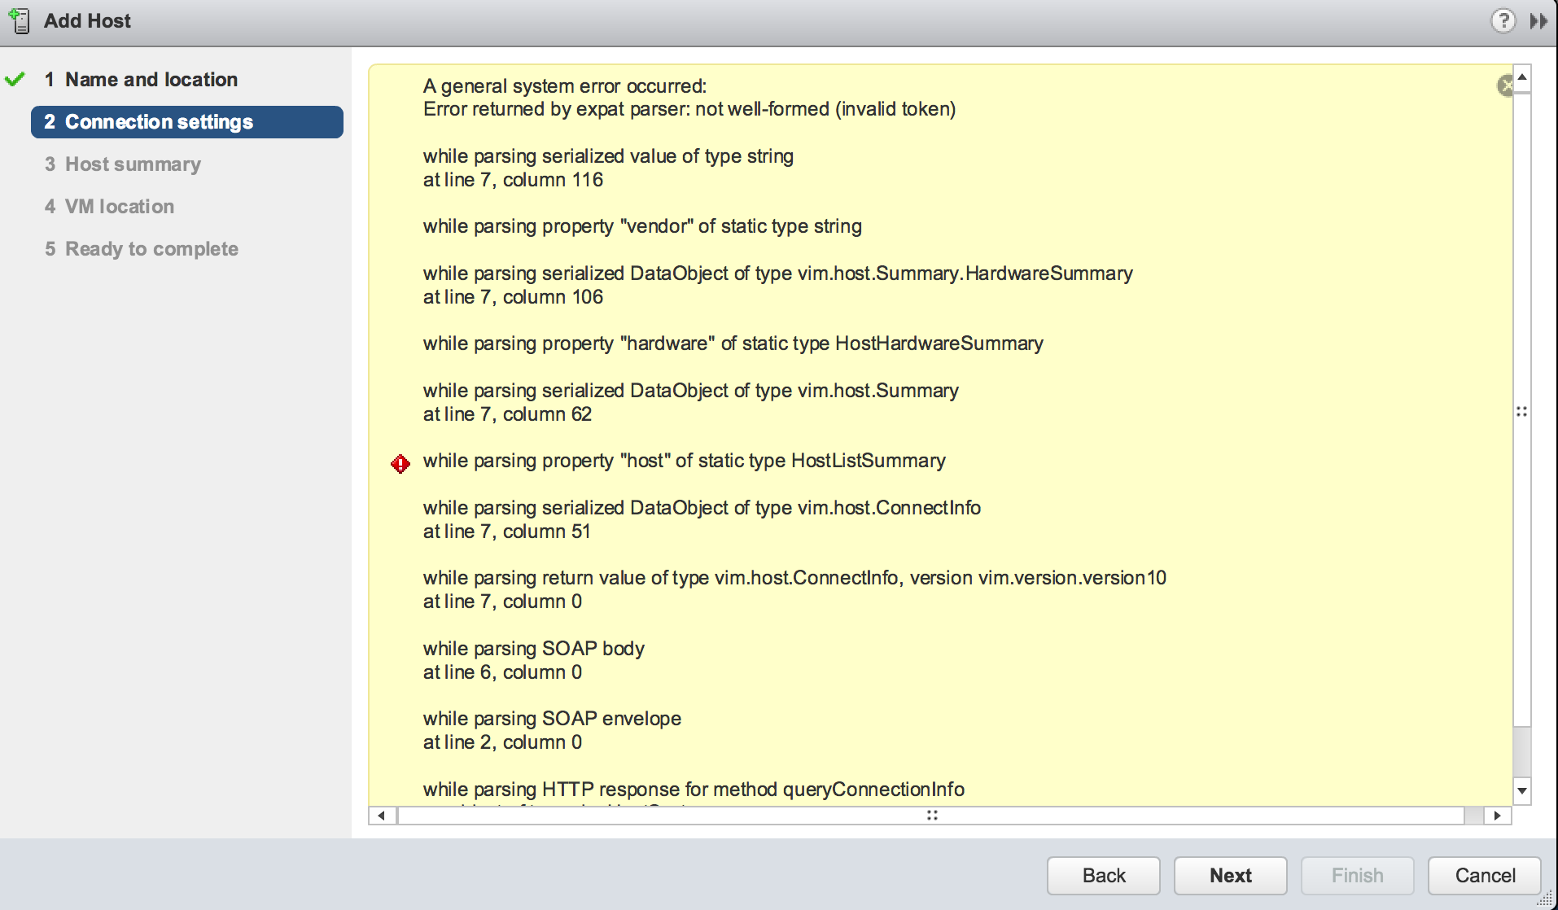Click the green checkmark for Name and location

pos(14,79)
